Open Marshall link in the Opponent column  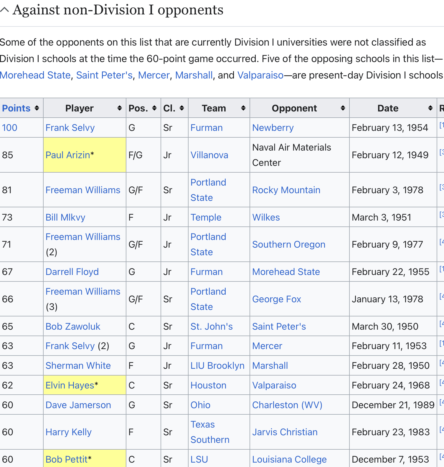pos(270,366)
